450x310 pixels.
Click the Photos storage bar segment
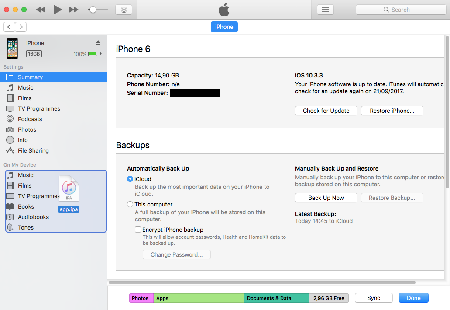pos(141,298)
